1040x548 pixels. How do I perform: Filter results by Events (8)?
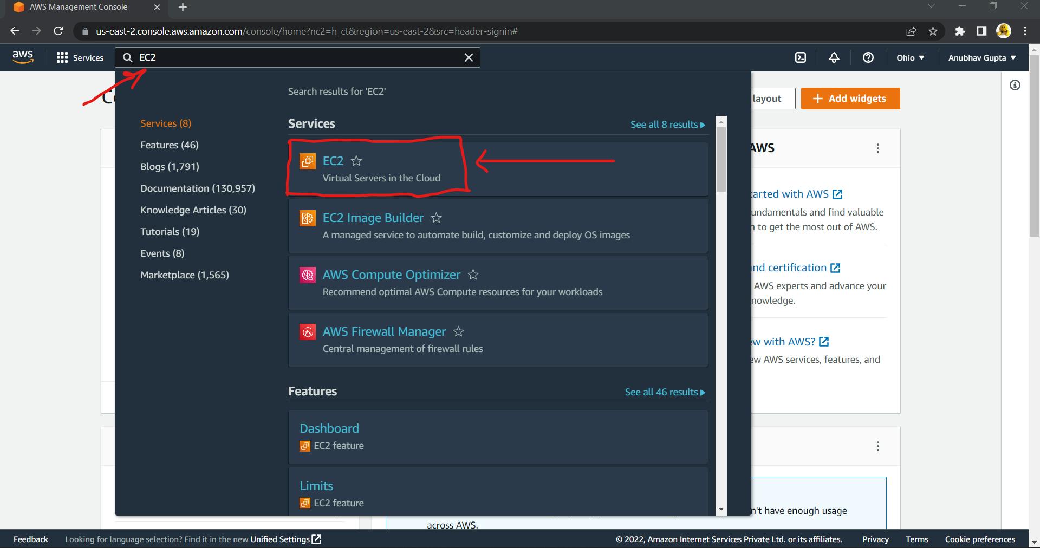pos(162,253)
